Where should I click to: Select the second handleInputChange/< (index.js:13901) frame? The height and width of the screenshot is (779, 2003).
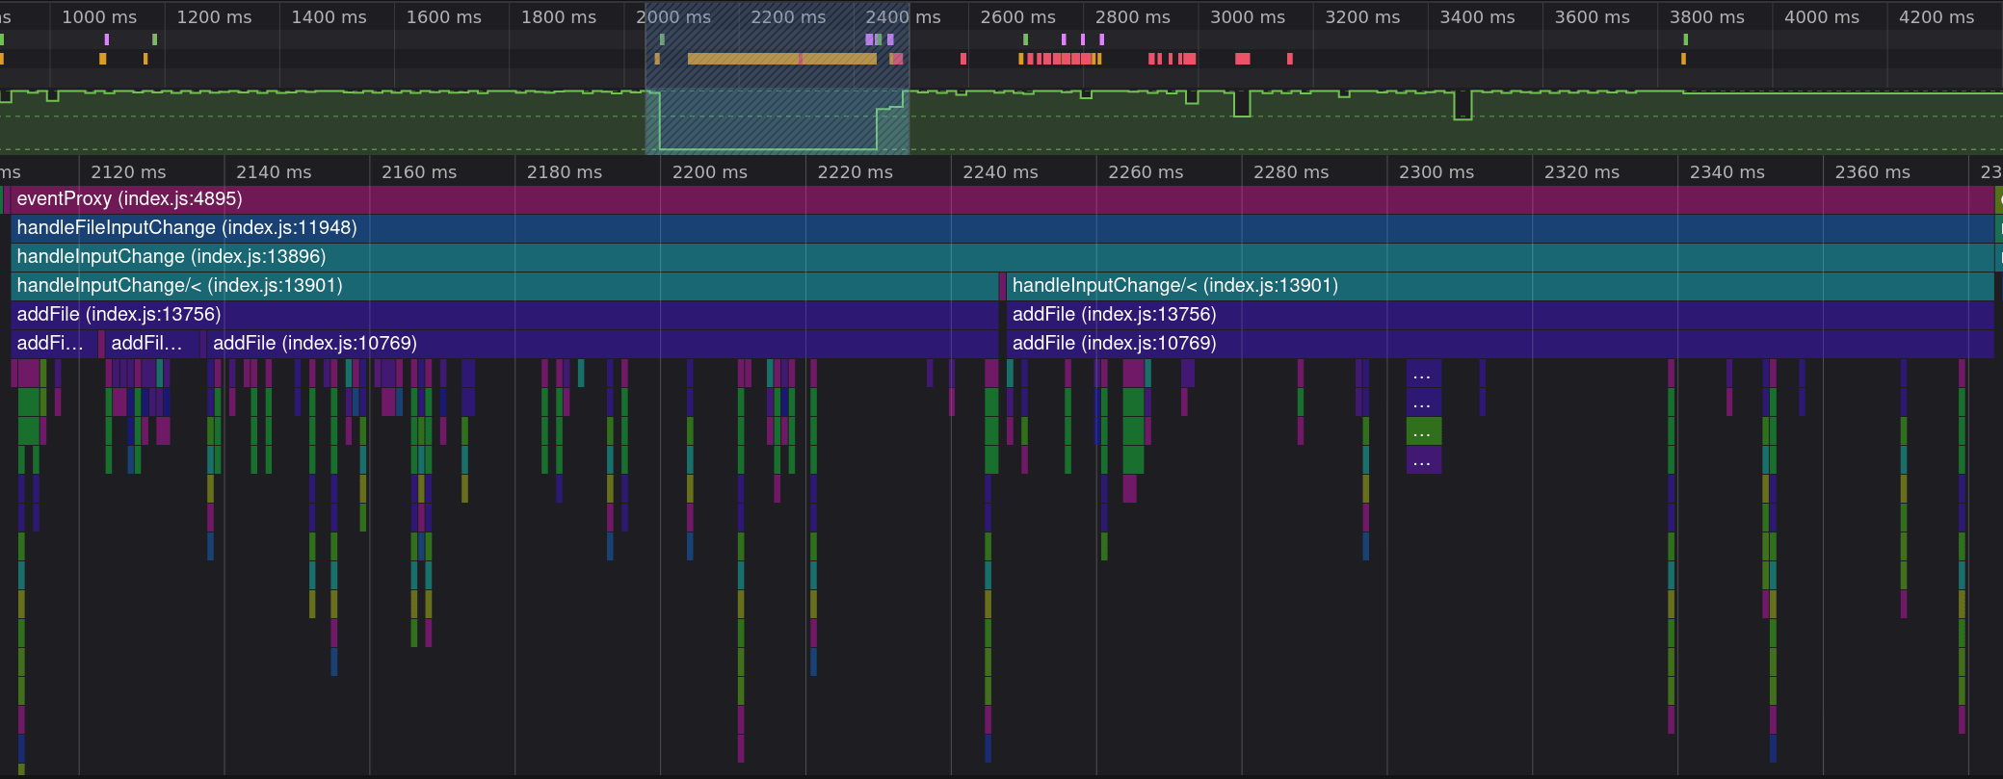coord(1500,286)
